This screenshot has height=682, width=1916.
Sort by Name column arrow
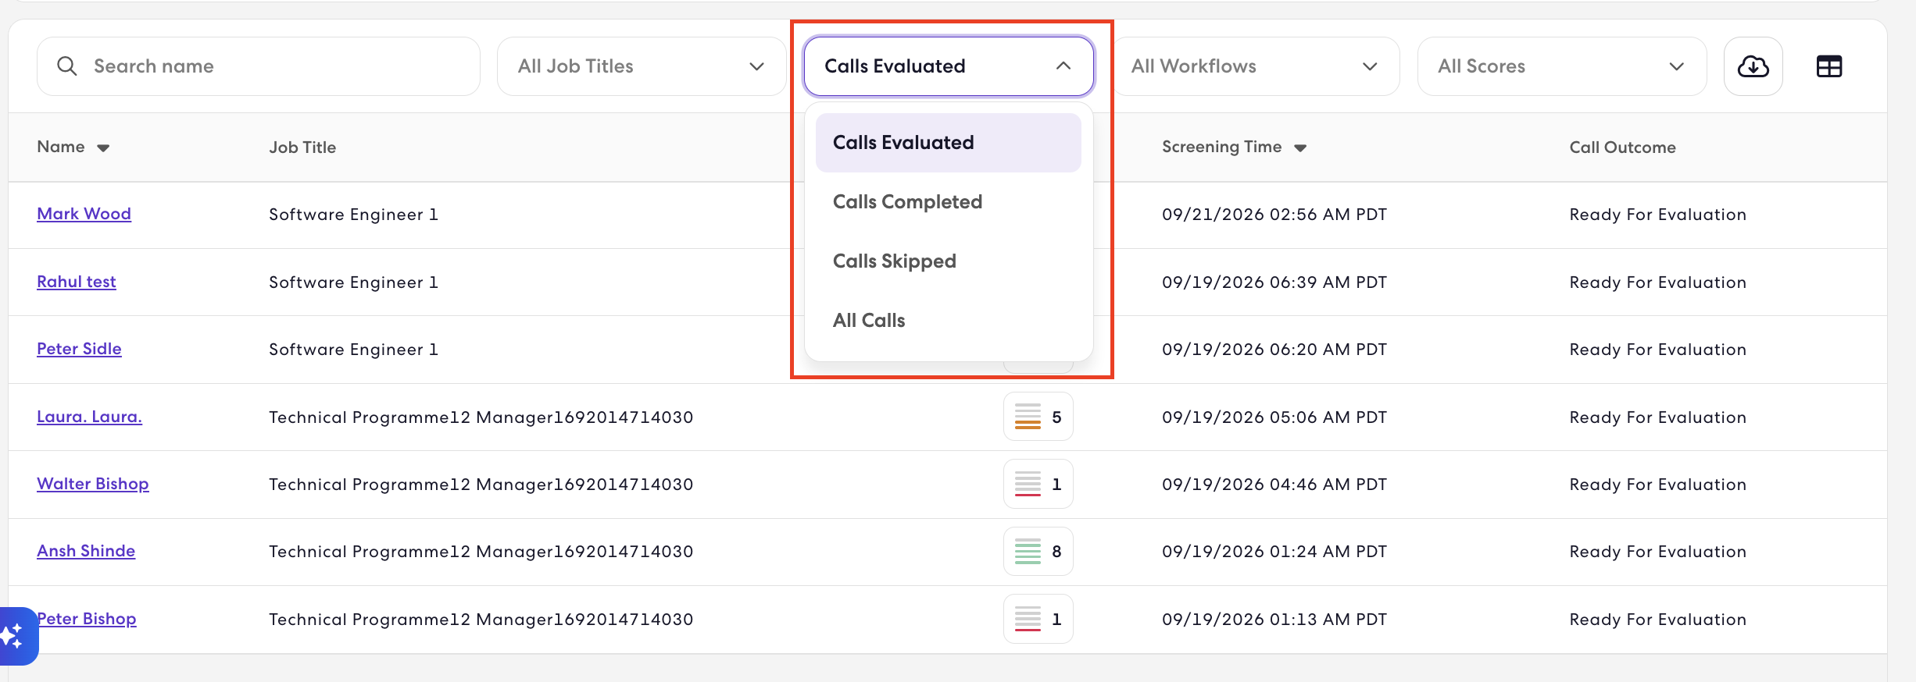click(103, 147)
